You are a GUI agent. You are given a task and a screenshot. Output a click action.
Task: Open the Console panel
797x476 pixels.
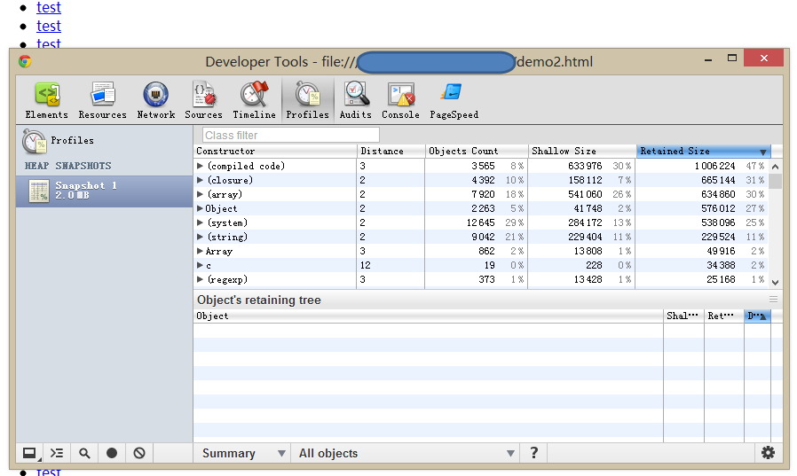pyautogui.click(x=400, y=100)
